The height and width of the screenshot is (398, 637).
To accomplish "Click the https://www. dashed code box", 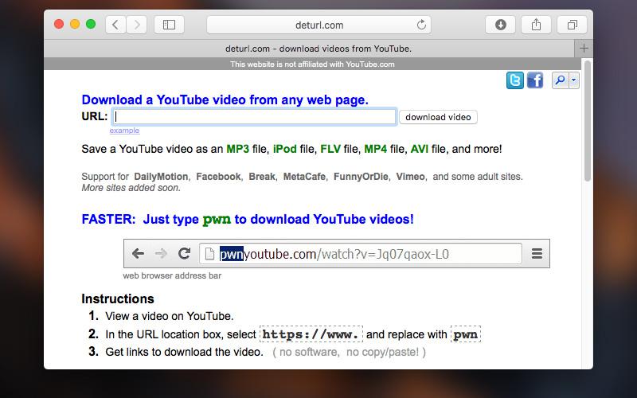I will [311, 334].
